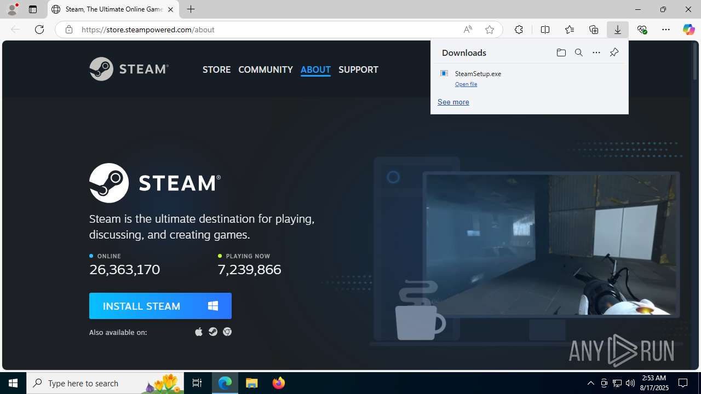
Task: Open more options in the Downloads panel
Action: pos(596,53)
